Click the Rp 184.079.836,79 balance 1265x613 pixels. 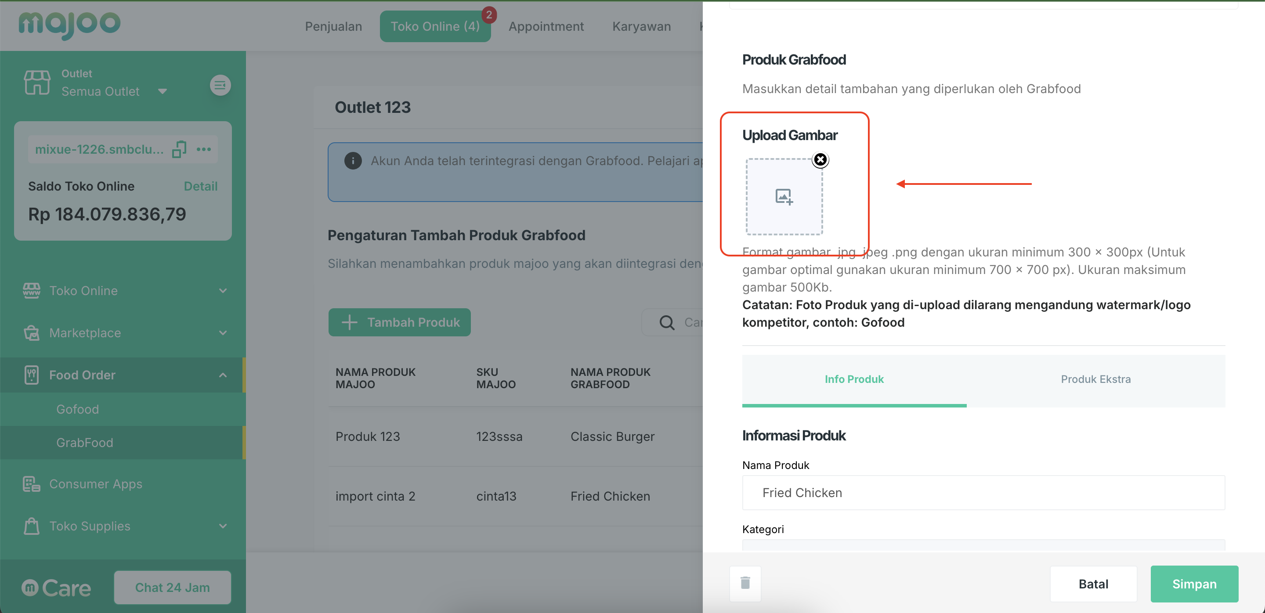pyautogui.click(x=107, y=214)
